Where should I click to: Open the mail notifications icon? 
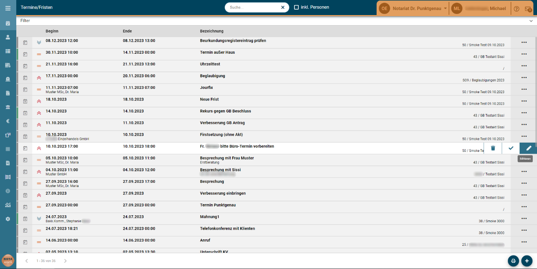(528, 9)
